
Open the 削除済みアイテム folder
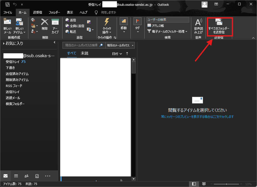coord(17,80)
